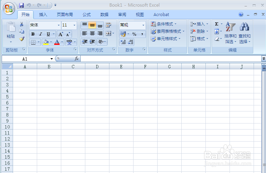Screen dimensions: 266x173
Task: Expand the Name Box dropdown arrow
Action: click(52, 59)
